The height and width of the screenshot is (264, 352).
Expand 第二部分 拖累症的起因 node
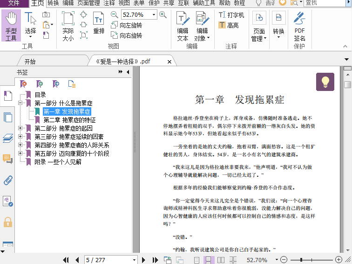[20, 128]
